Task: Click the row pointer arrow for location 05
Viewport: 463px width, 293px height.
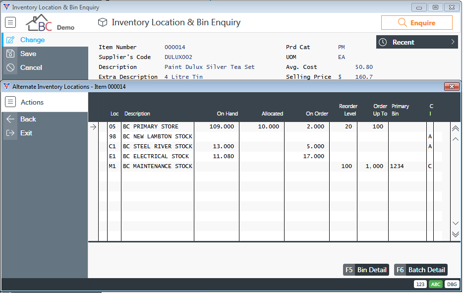Action: coord(93,127)
